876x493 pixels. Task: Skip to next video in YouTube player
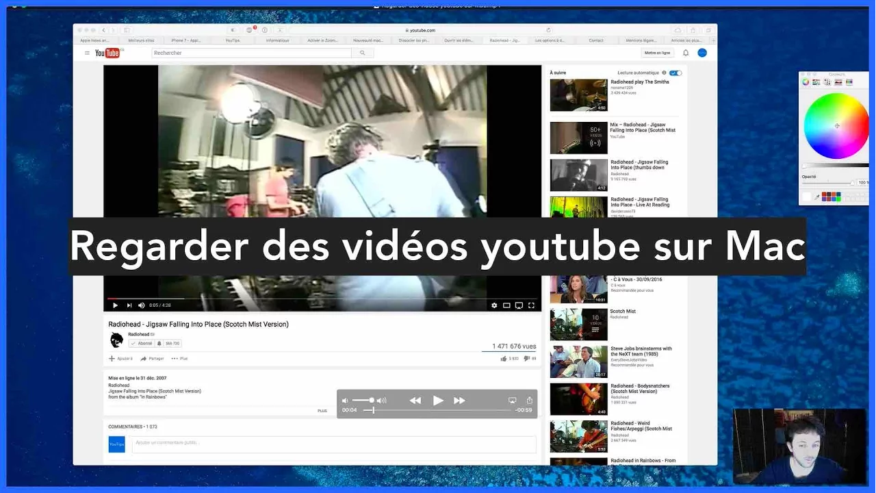pyautogui.click(x=129, y=305)
